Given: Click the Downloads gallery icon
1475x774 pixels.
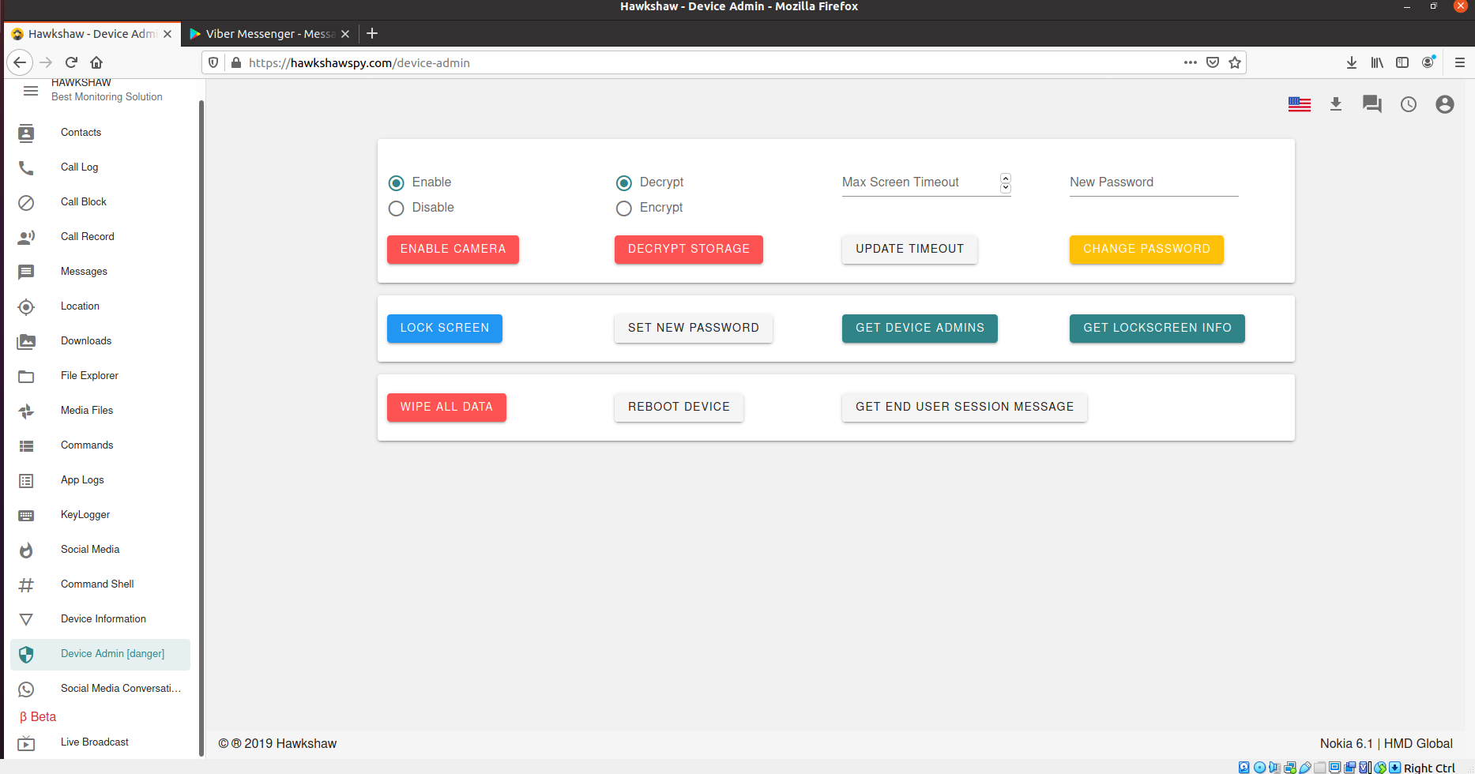Looking at the screenshot, I should tap(26, 341).
